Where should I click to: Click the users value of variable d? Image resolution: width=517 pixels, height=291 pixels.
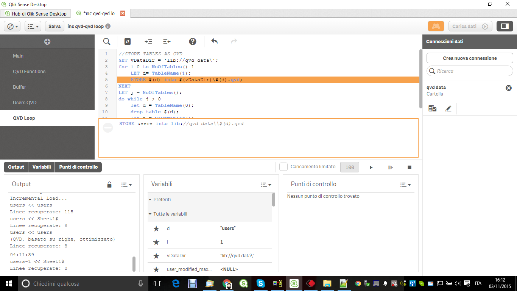[x=228, y=228]
